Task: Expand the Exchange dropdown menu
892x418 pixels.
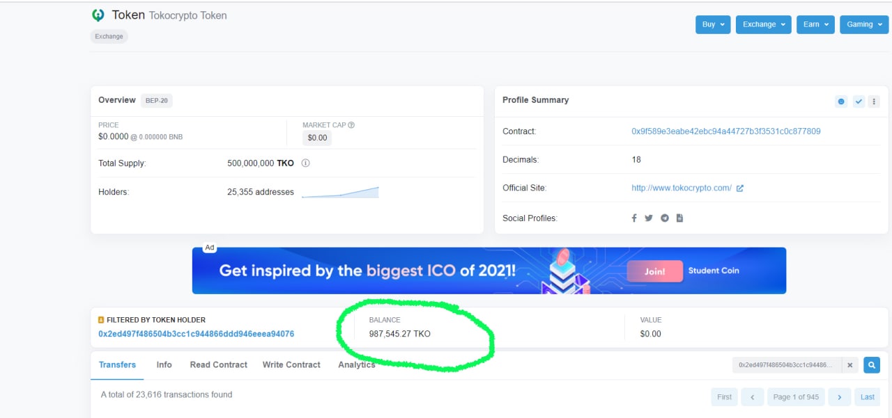Action: (763, 24)
